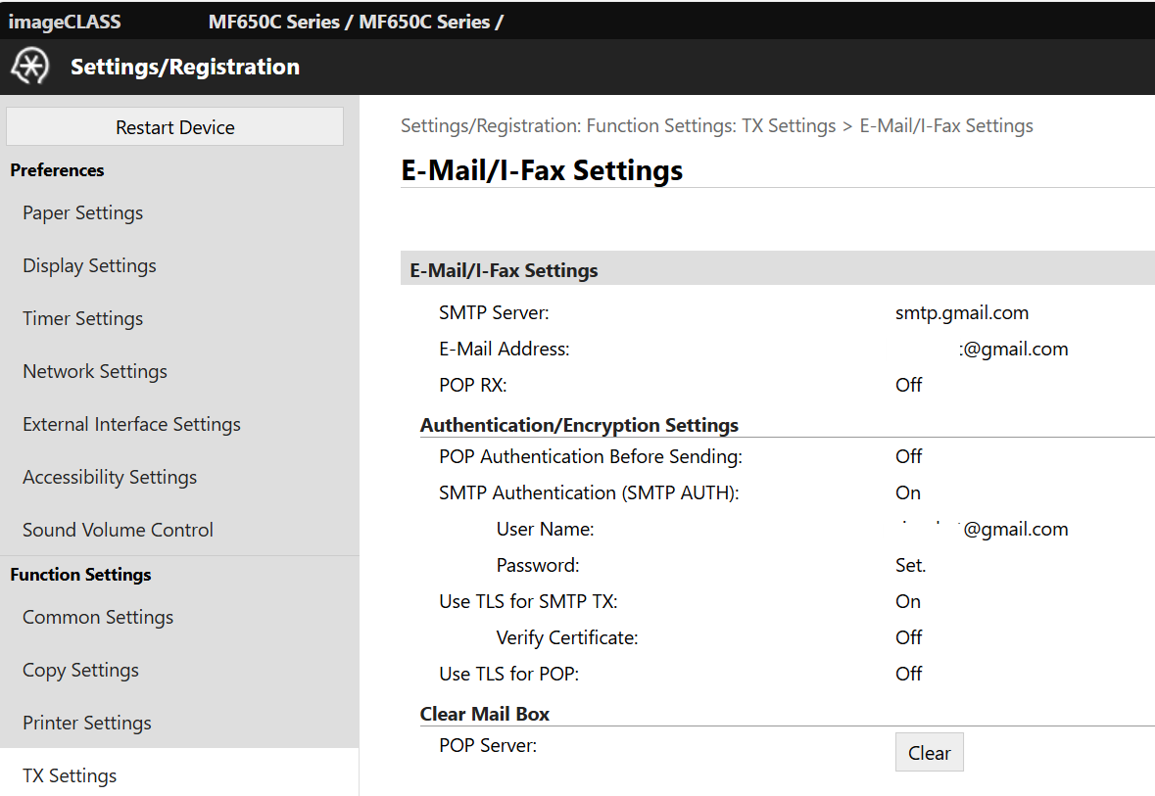The image size is (1155, 796).
Task: Go to Timer Settings
Action: coord(83,319)
